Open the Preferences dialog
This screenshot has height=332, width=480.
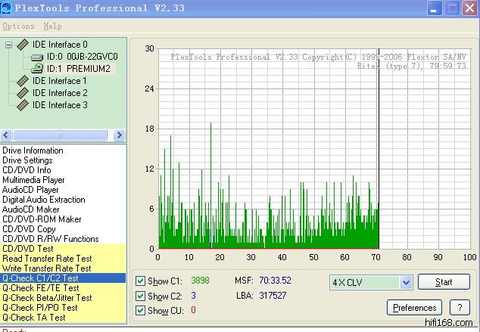pos(414,308)
